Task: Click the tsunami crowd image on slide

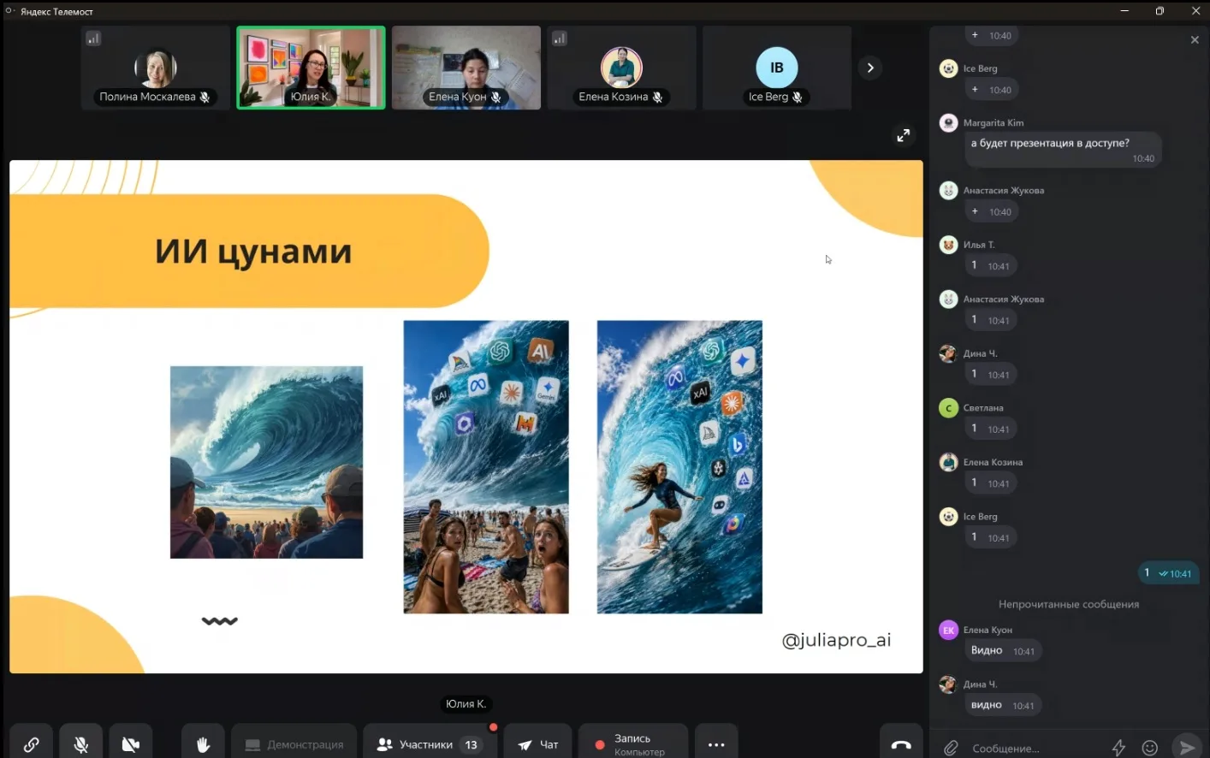Action: [266, 462]
